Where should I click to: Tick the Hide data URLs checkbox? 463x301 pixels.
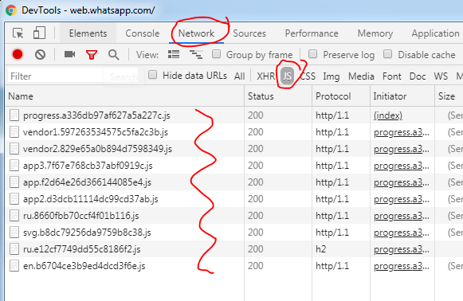152,75
